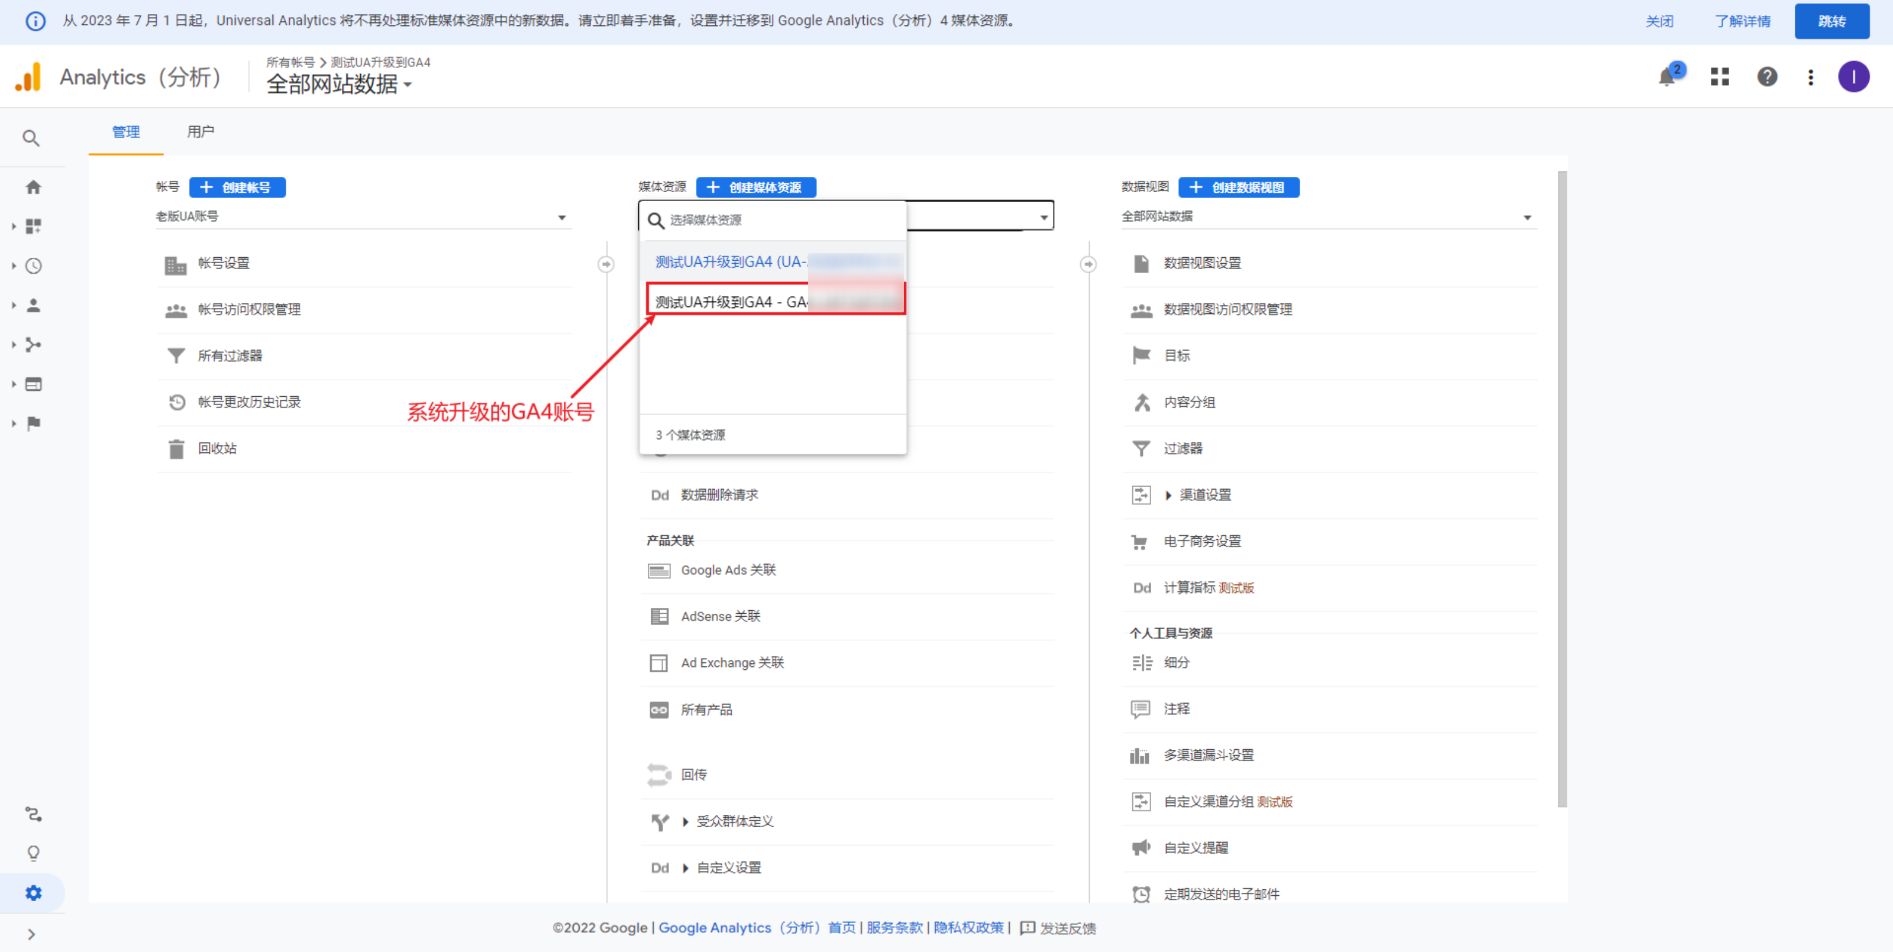The height and width of the screenshot is (952, 1893).
Task: Open Admin gear icon in sidebar
Action: coord(33,892)
